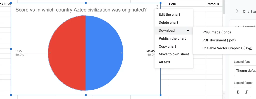
Task: Click the chart title text
Action: click(x=81, y=10)
